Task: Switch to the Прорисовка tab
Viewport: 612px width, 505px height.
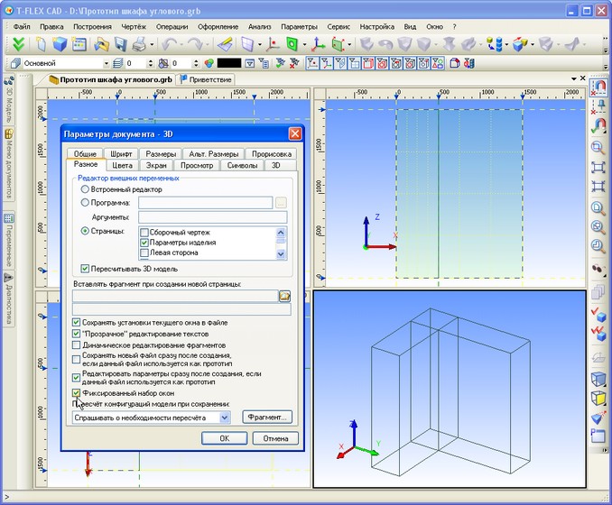Action: tap(272, 154)
